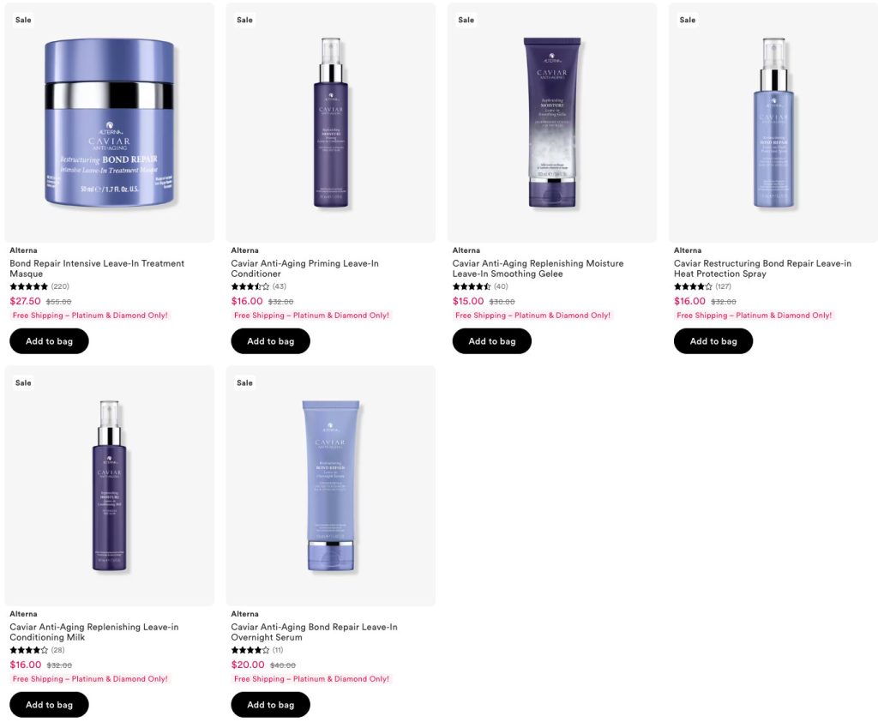Add Moisture Smoothing Gelee to bag
Viewport: 878px width, 722px height.
[491, 341]
